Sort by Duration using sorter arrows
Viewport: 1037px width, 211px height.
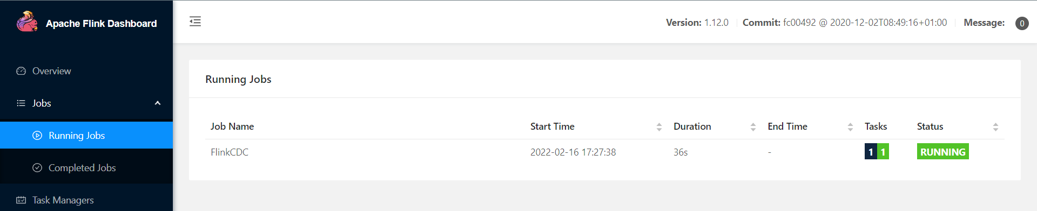pyautogui.click(x=753, y=127)
